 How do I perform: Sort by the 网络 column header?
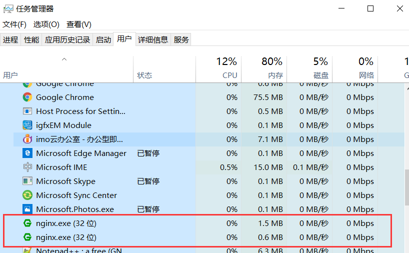coord(354,69)
